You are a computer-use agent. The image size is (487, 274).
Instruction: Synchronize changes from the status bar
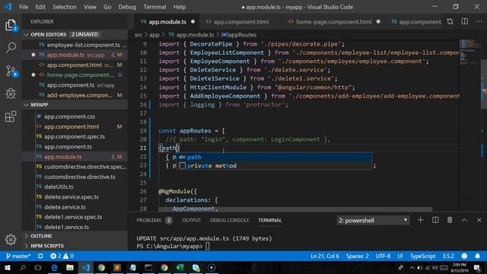coord(40,256)
